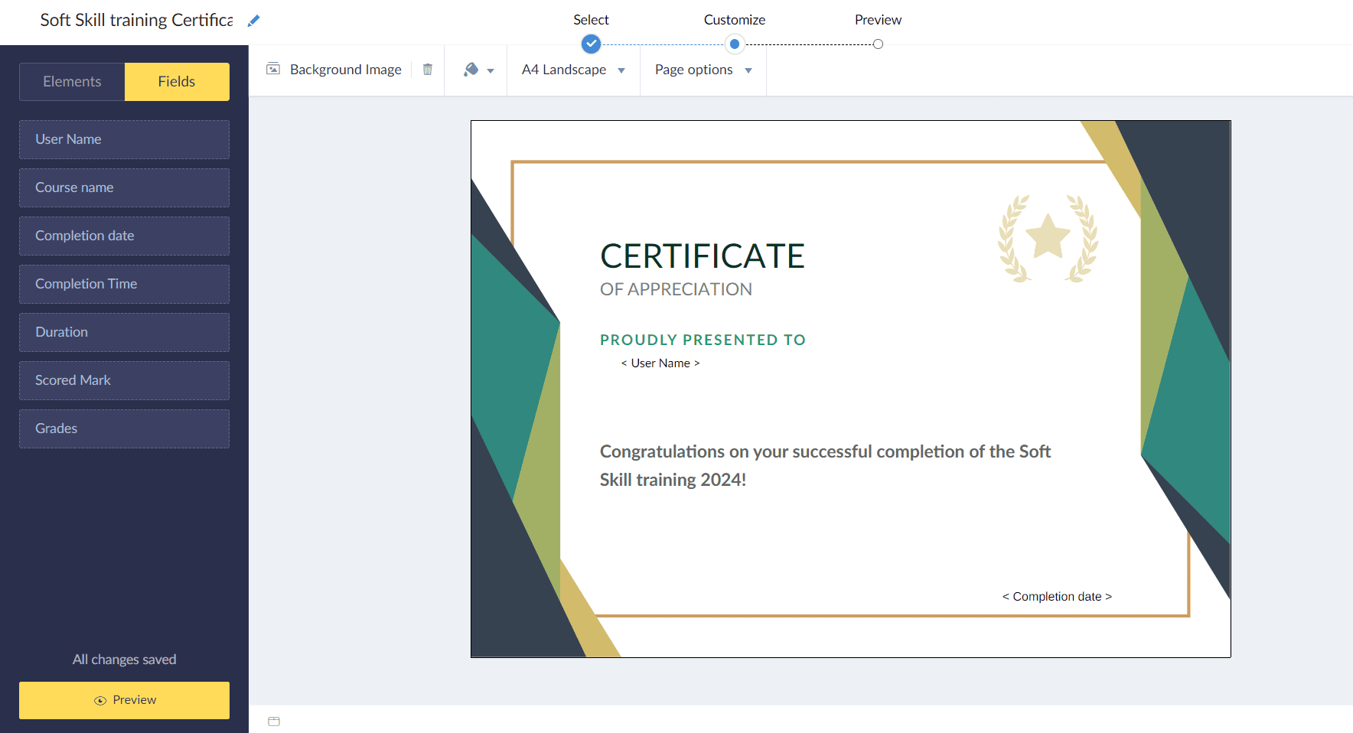Select the Scored Mark field item

pyautogui.click(x=124, y=380)
